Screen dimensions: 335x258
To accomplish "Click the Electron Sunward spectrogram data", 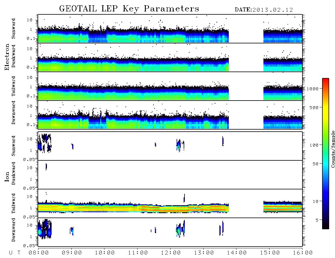I will (x=133, y=35).
